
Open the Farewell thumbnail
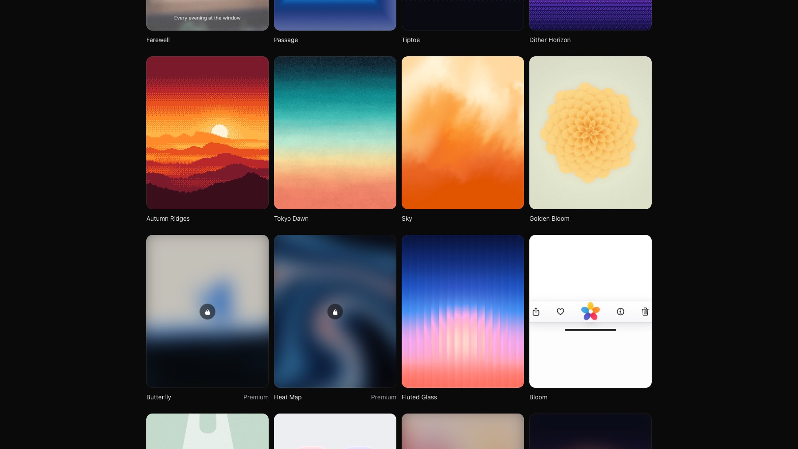[207, 15]
